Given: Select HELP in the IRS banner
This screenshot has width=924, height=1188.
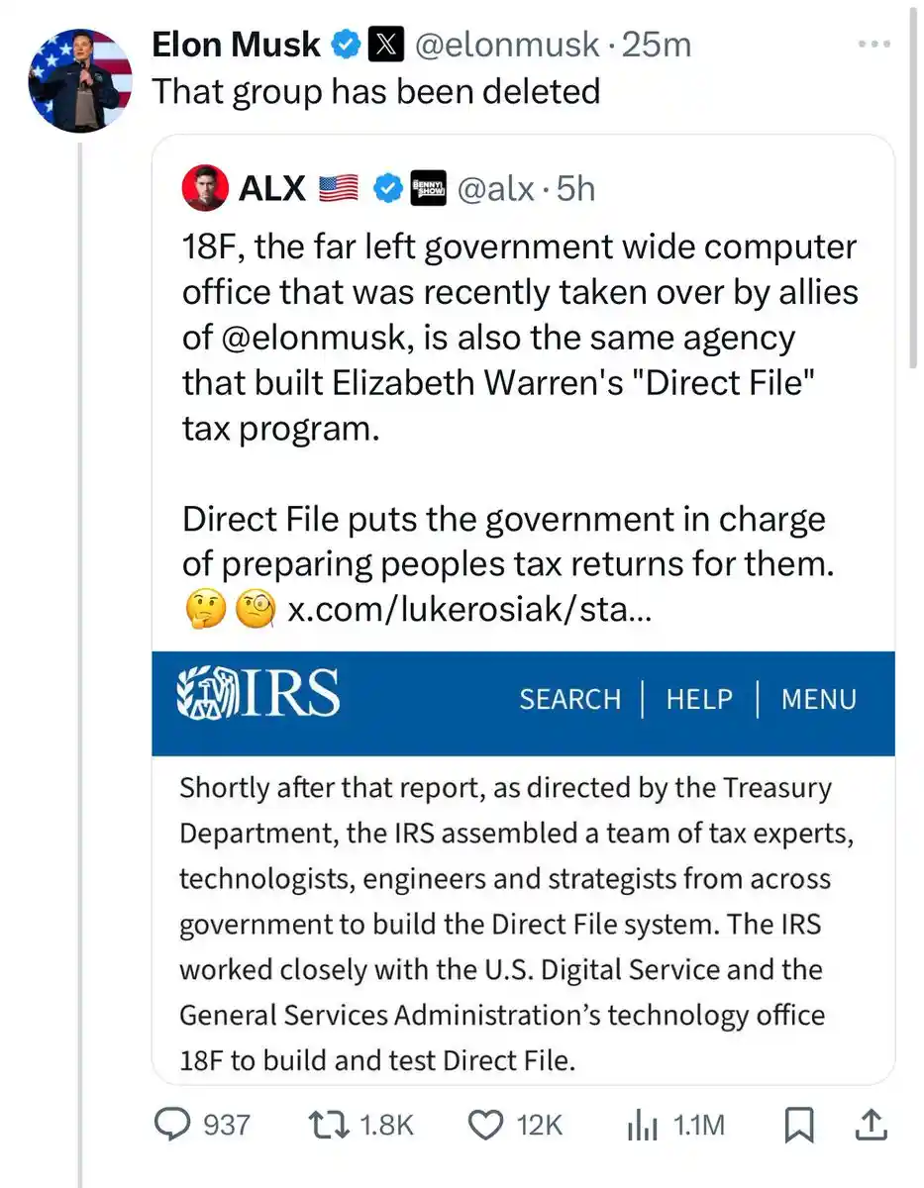Looking at the screenshot, I should point(699,699).
